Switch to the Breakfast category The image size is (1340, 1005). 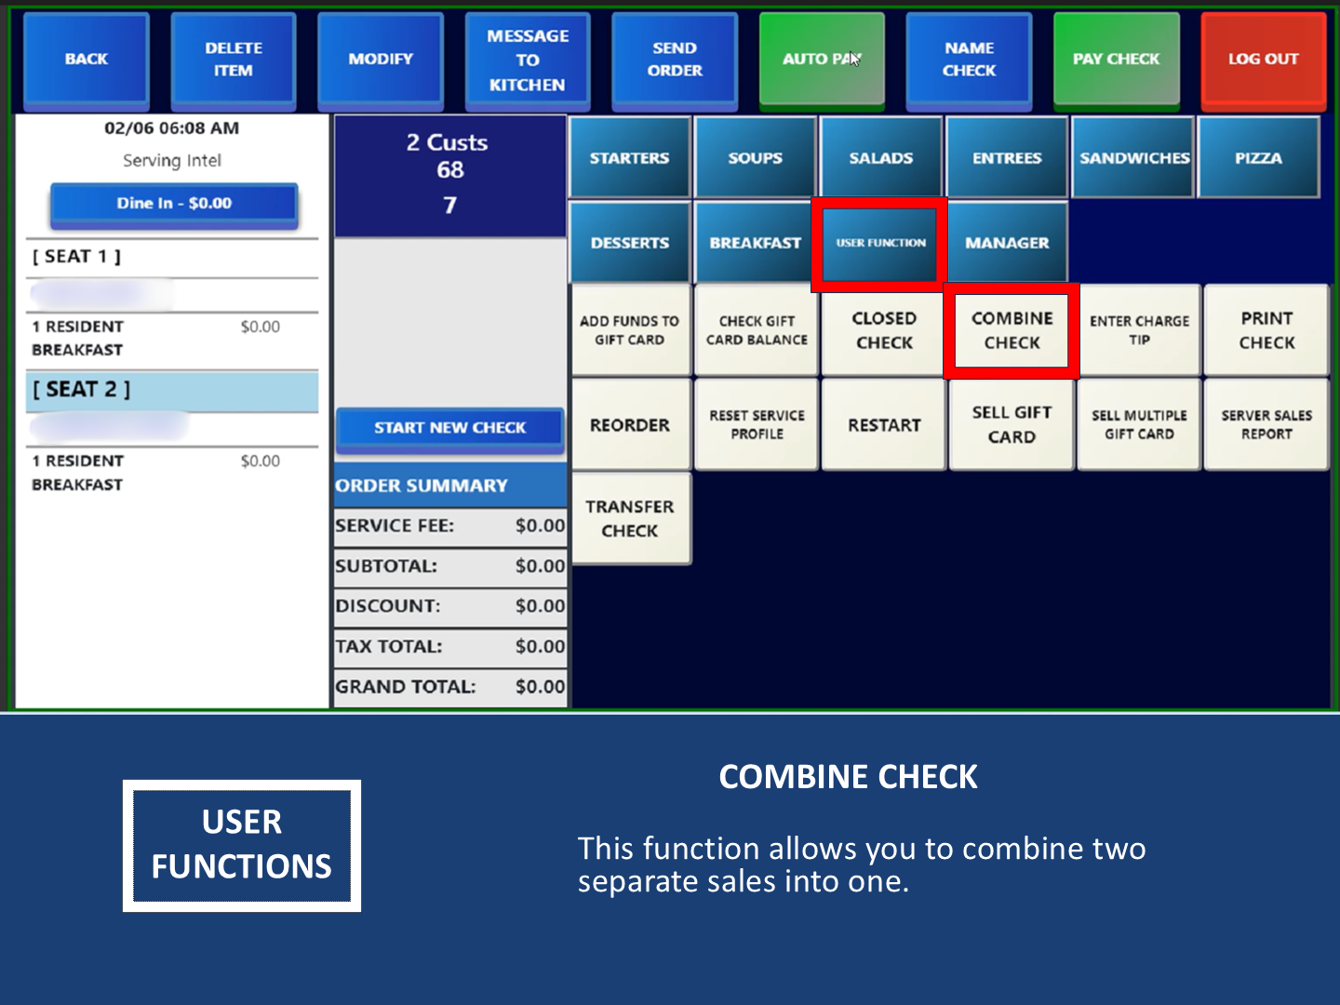pos(755,243)
